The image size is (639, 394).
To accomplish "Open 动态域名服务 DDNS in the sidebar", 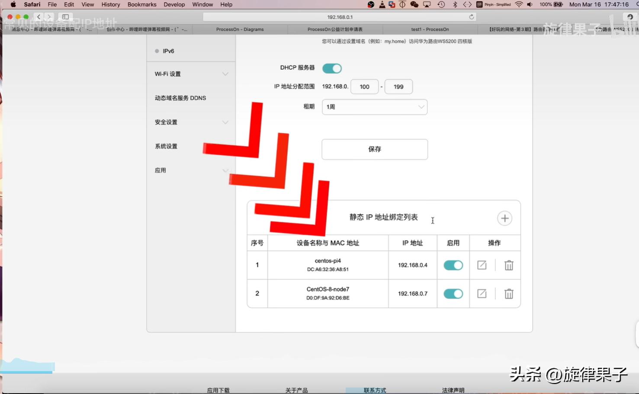I will 180,98.
